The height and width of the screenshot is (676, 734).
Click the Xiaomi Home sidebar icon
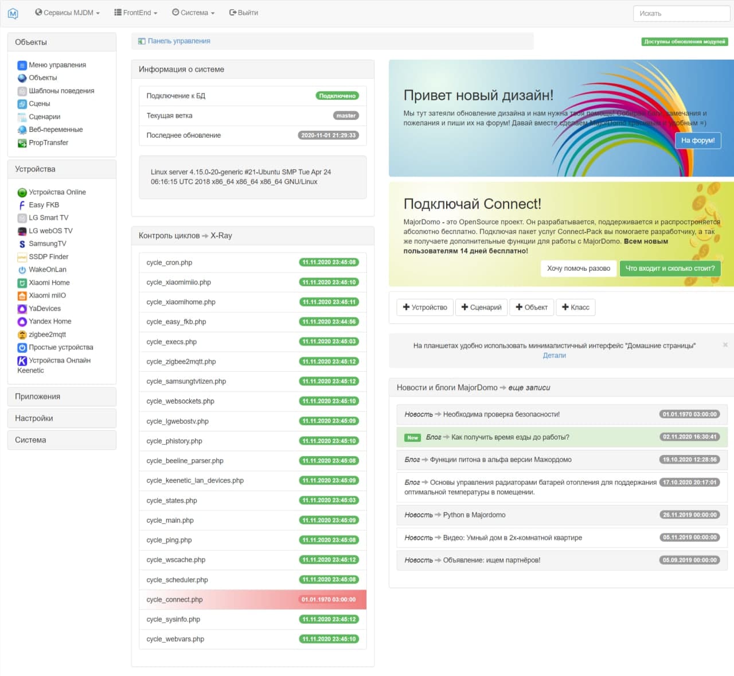[x=22, y=283]
